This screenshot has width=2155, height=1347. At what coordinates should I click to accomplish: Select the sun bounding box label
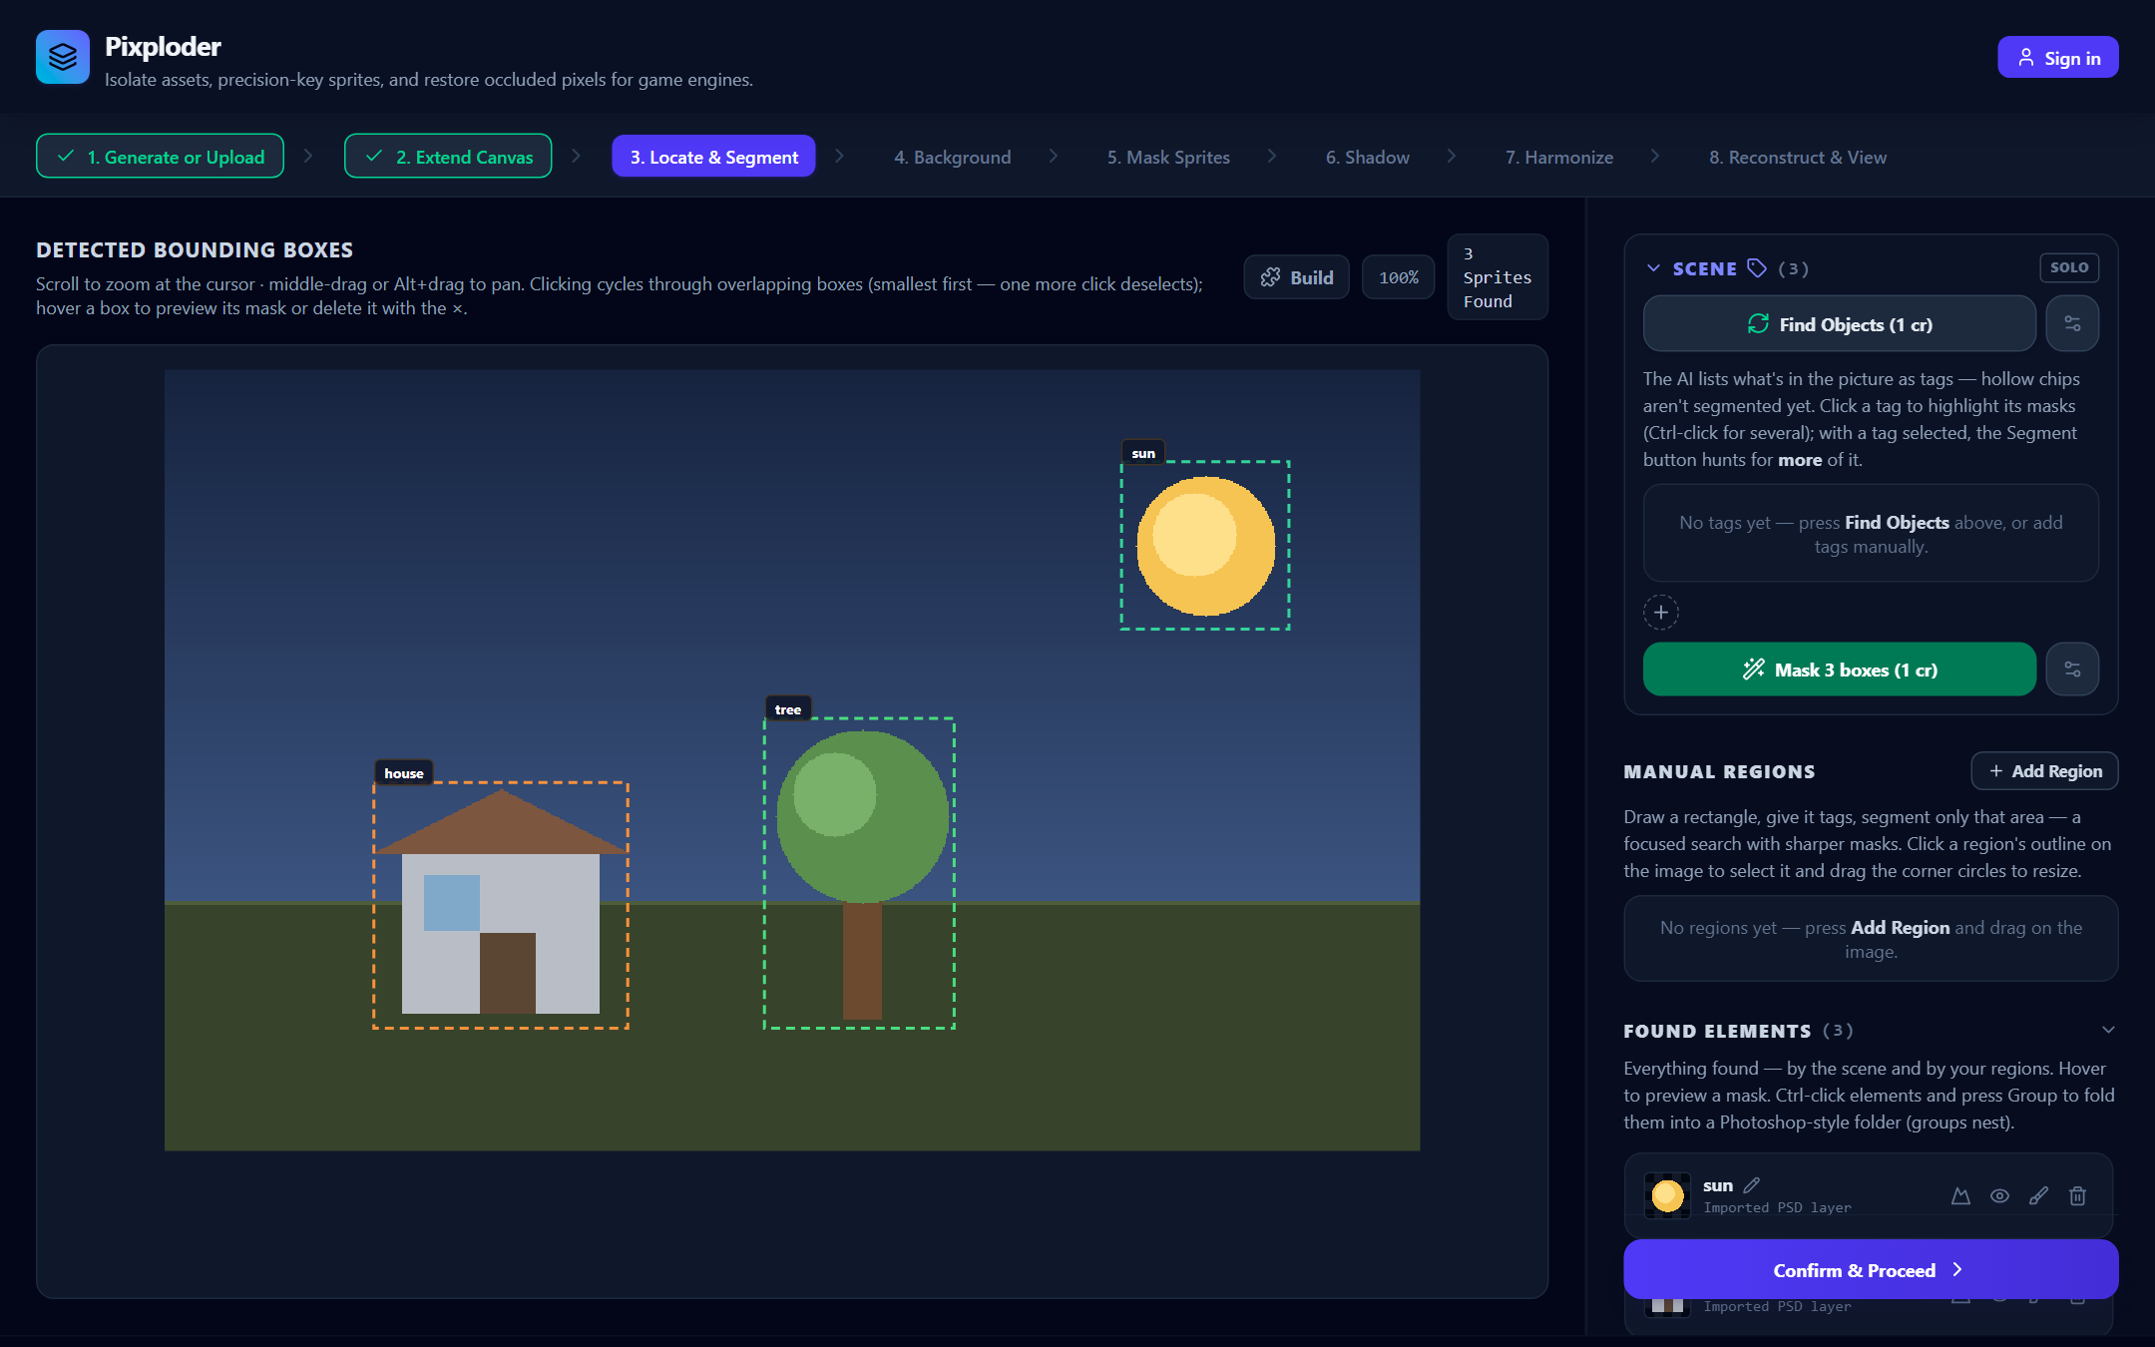click(1143, 453)
